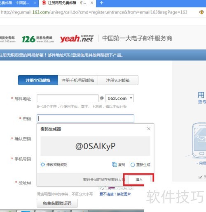
Task: Toggle the agreement checkbox on the right side
Action: [x=200, y=177]
